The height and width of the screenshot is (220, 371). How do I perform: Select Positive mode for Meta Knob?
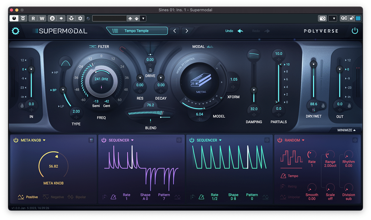[x=28, y=197]
